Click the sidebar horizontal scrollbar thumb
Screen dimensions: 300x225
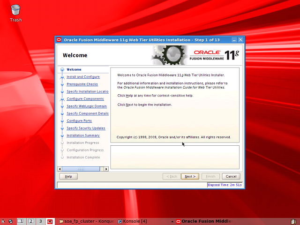click(x=81, y=169)
